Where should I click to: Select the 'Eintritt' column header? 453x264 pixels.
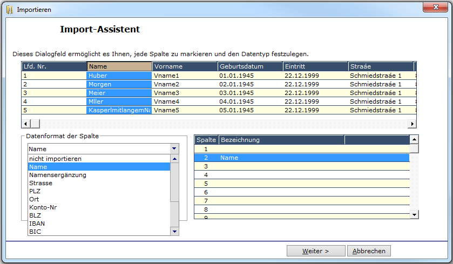coord(315,66)
